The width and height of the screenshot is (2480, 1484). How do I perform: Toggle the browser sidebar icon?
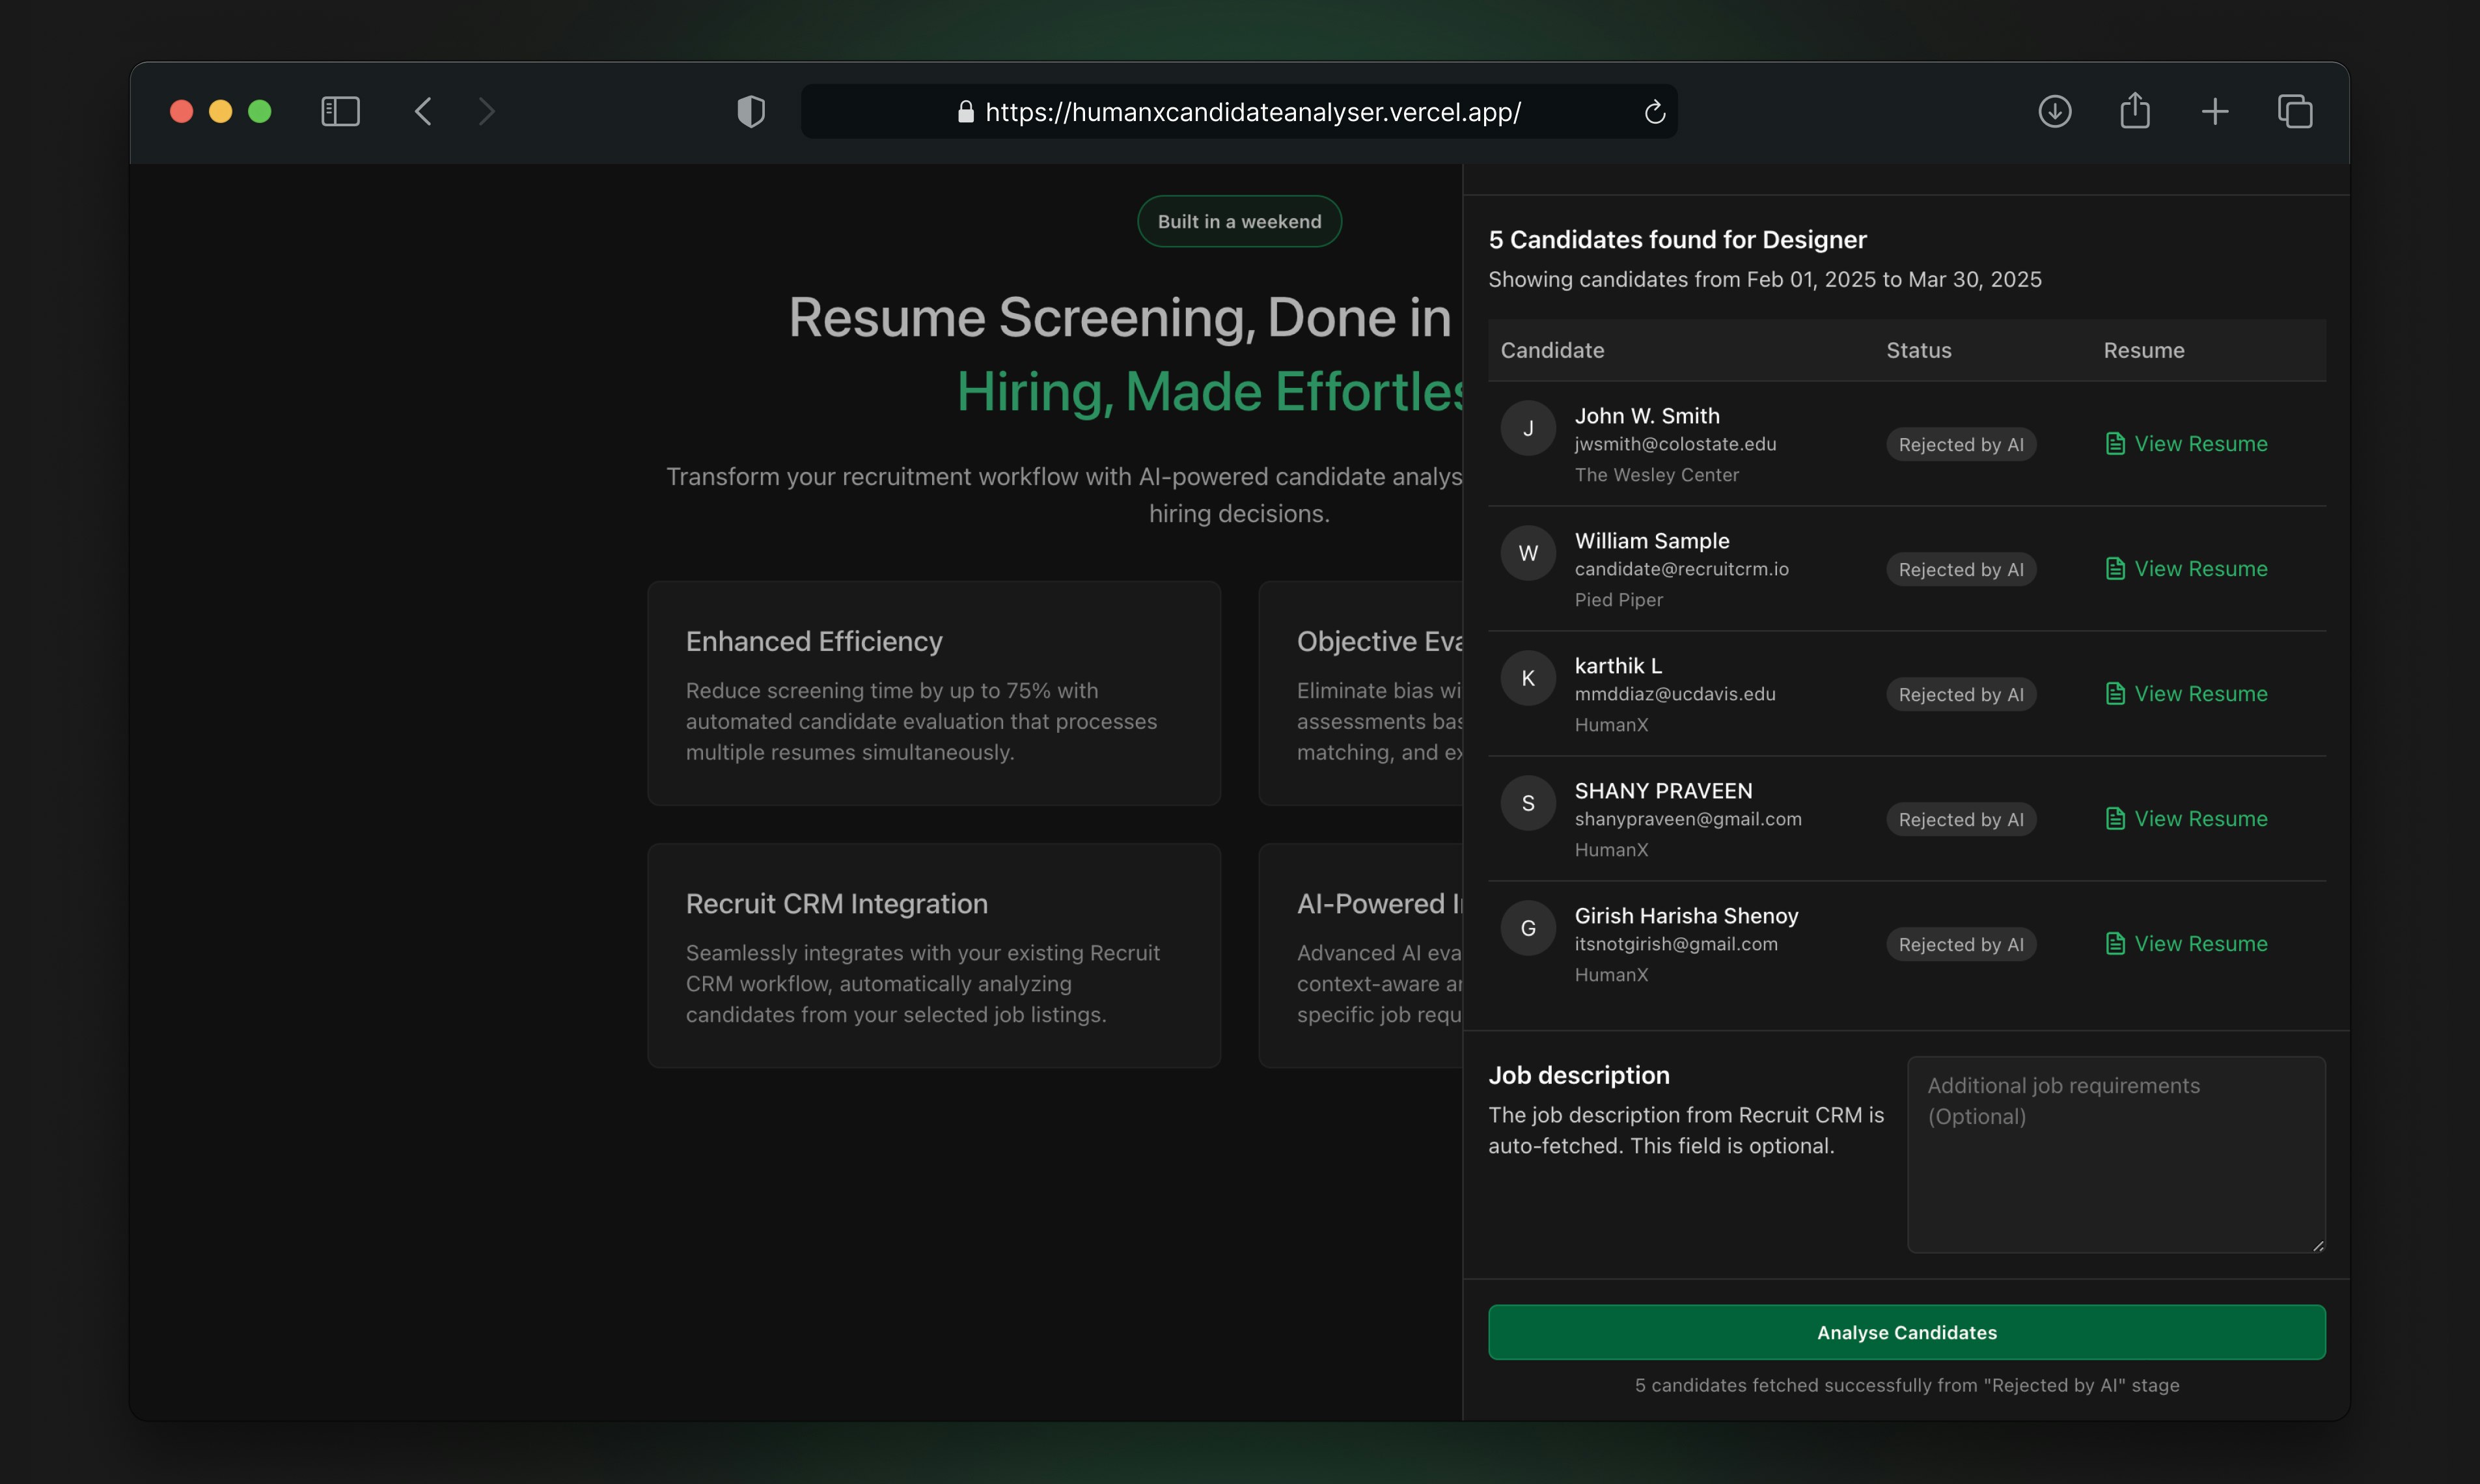click(x=340, y=111)
